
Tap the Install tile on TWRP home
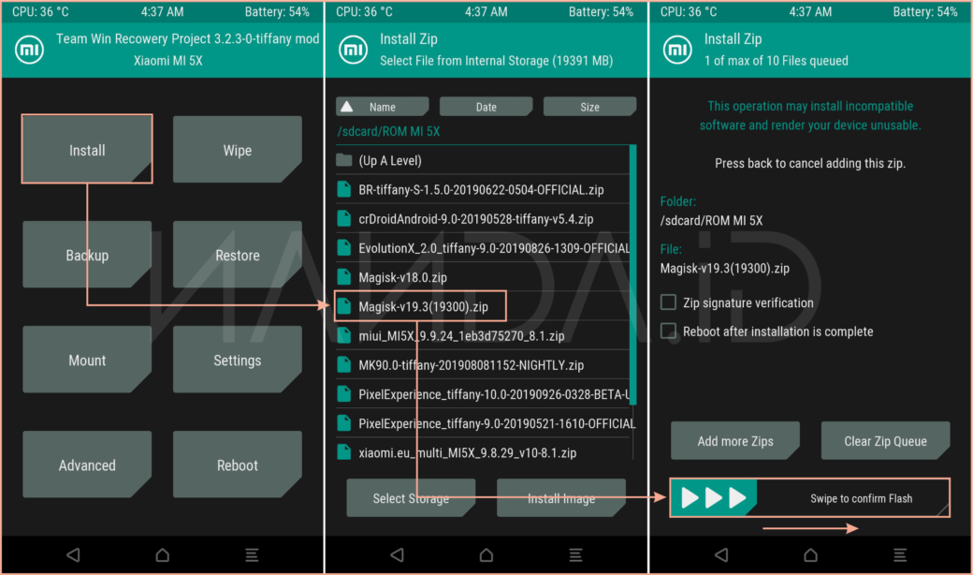click(87, 150)
